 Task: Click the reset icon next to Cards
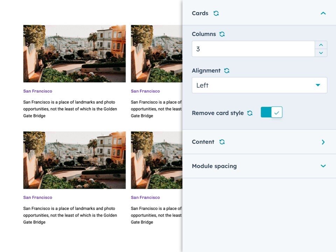(x=216, y=13)
